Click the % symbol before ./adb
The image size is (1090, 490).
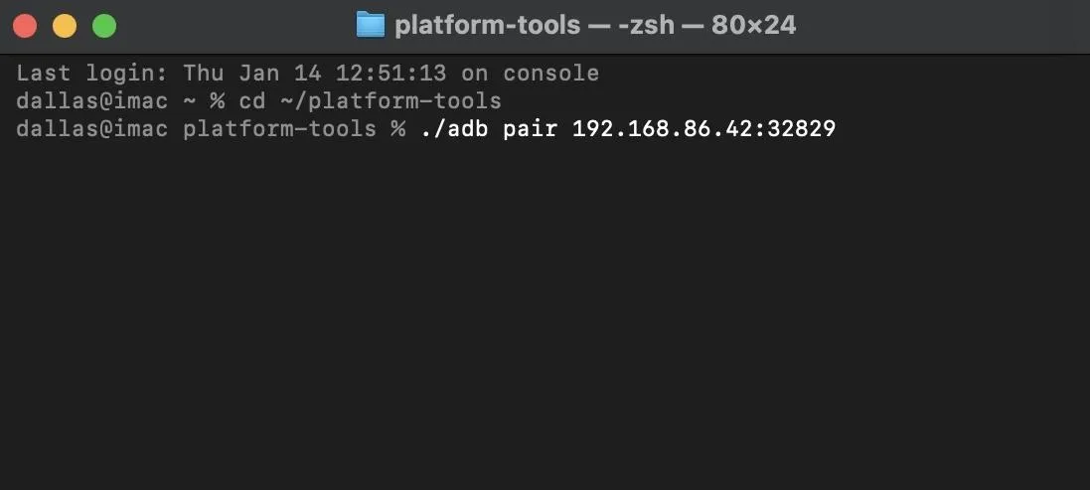click(398, 128)
